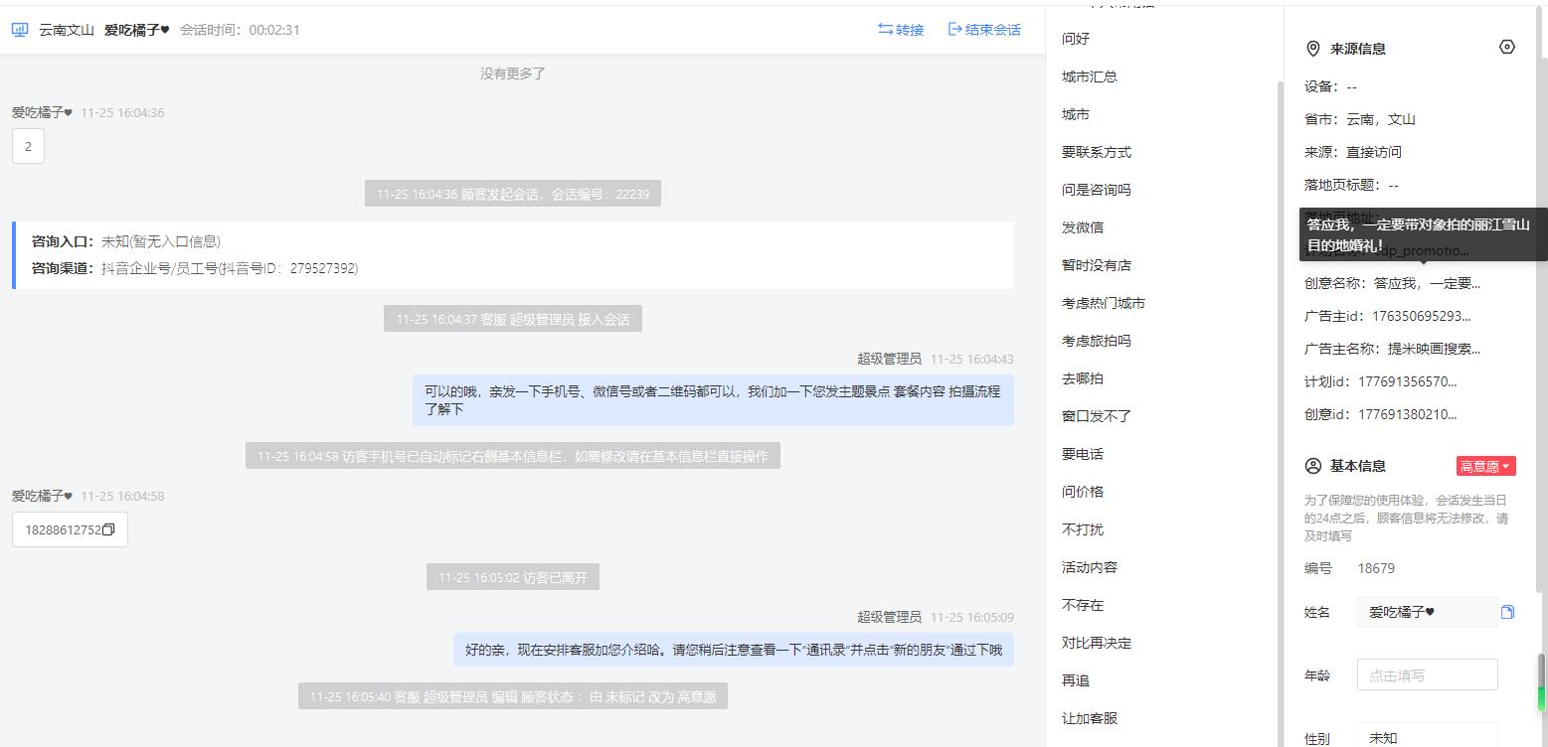Copy the phone number 18288612752 icon
This screenshot has width=1548, height=747.
[108, 529]
